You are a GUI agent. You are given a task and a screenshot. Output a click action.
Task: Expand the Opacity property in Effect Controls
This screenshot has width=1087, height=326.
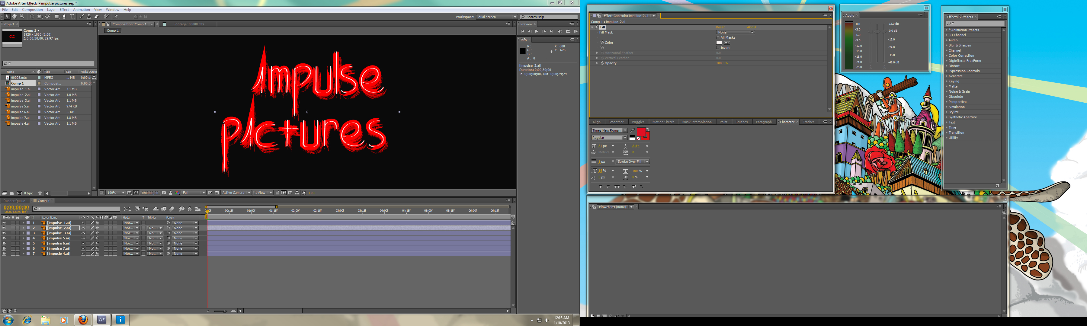point(597,63)
